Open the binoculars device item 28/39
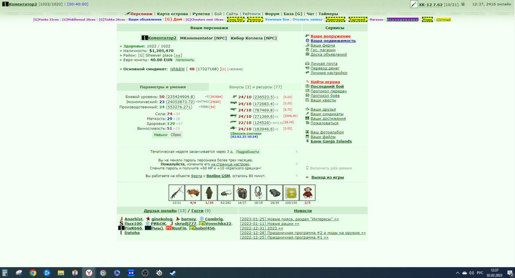Image resolution: width=515 pixels, height=278 pixels. (275, 193)
